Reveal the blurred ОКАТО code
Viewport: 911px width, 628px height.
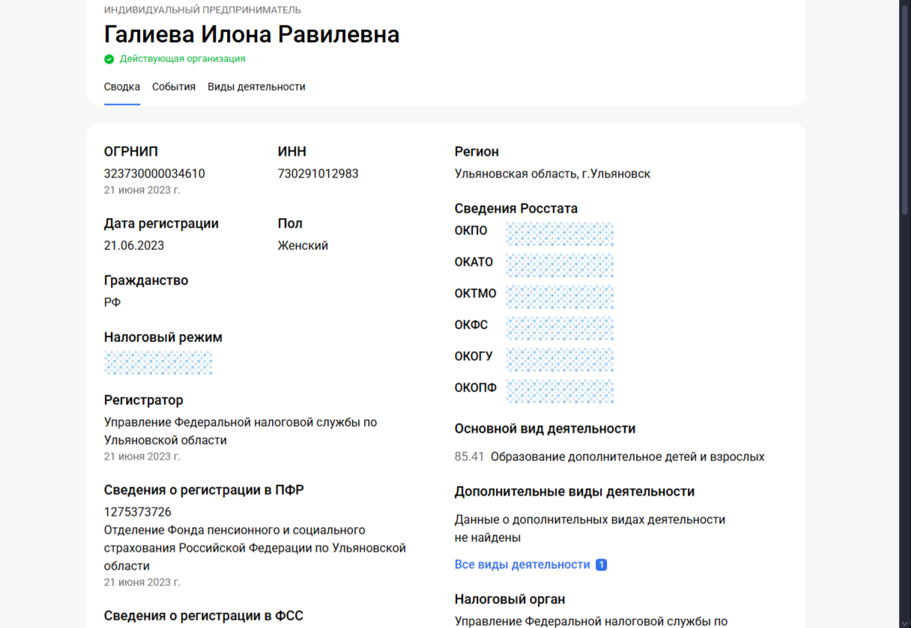560,265
